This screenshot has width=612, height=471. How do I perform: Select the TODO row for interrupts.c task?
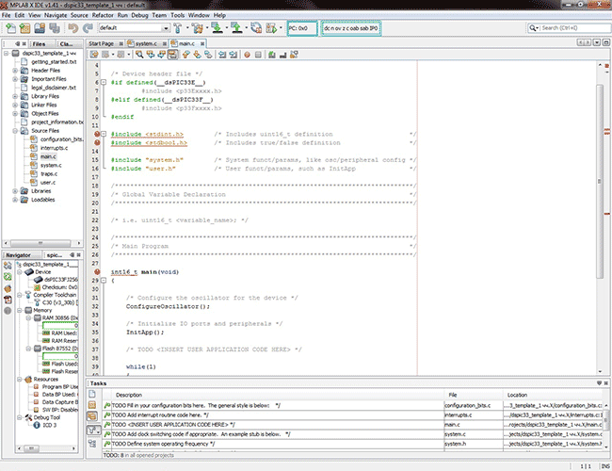pyautogui.click(x=353, y=415)
